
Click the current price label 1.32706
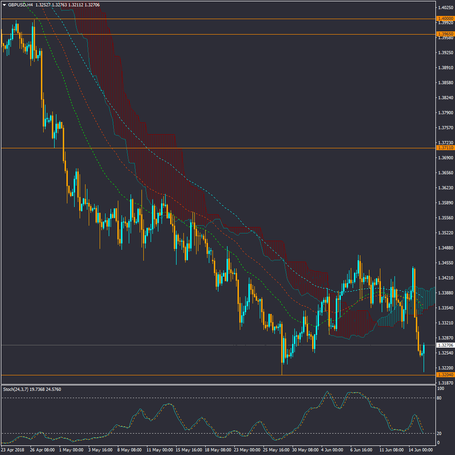(x=445, y=345)
